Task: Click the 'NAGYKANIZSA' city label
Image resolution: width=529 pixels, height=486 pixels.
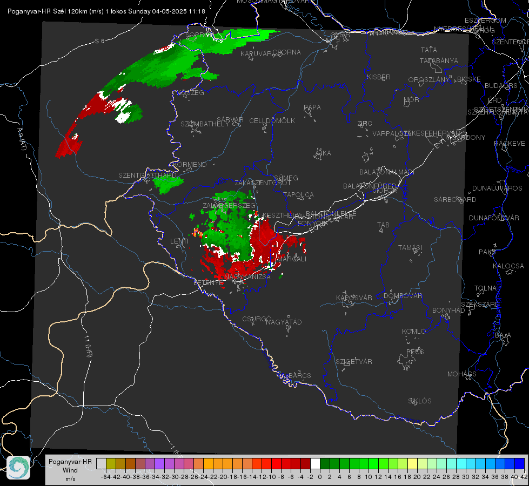Action: coord(247,277)
